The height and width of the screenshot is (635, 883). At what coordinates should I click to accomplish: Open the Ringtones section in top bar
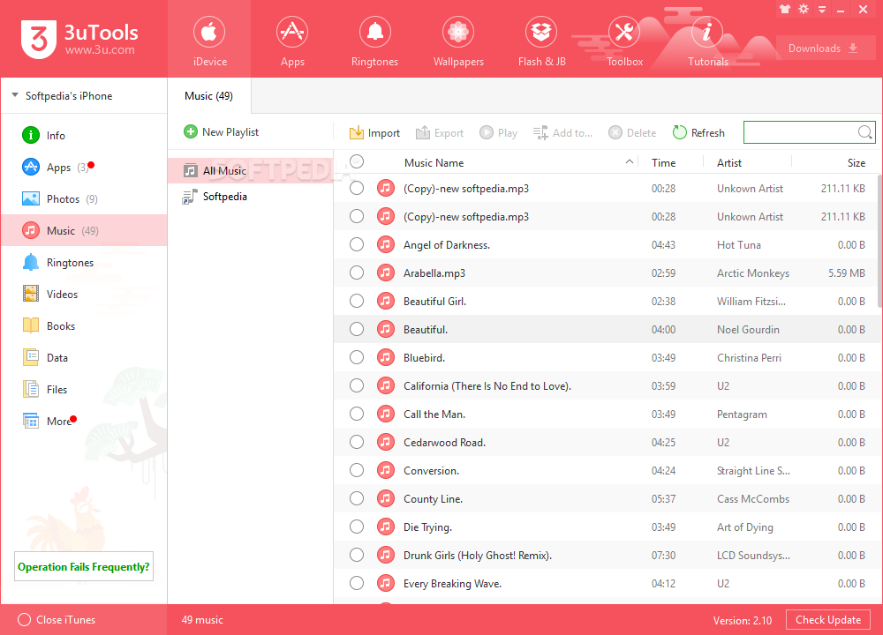click(x=374, y=40)
